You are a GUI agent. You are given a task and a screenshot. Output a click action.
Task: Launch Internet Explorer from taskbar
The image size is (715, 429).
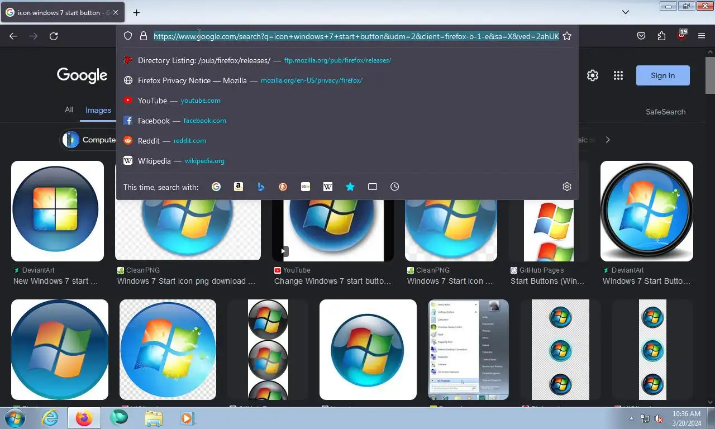[x=50, y=418]
